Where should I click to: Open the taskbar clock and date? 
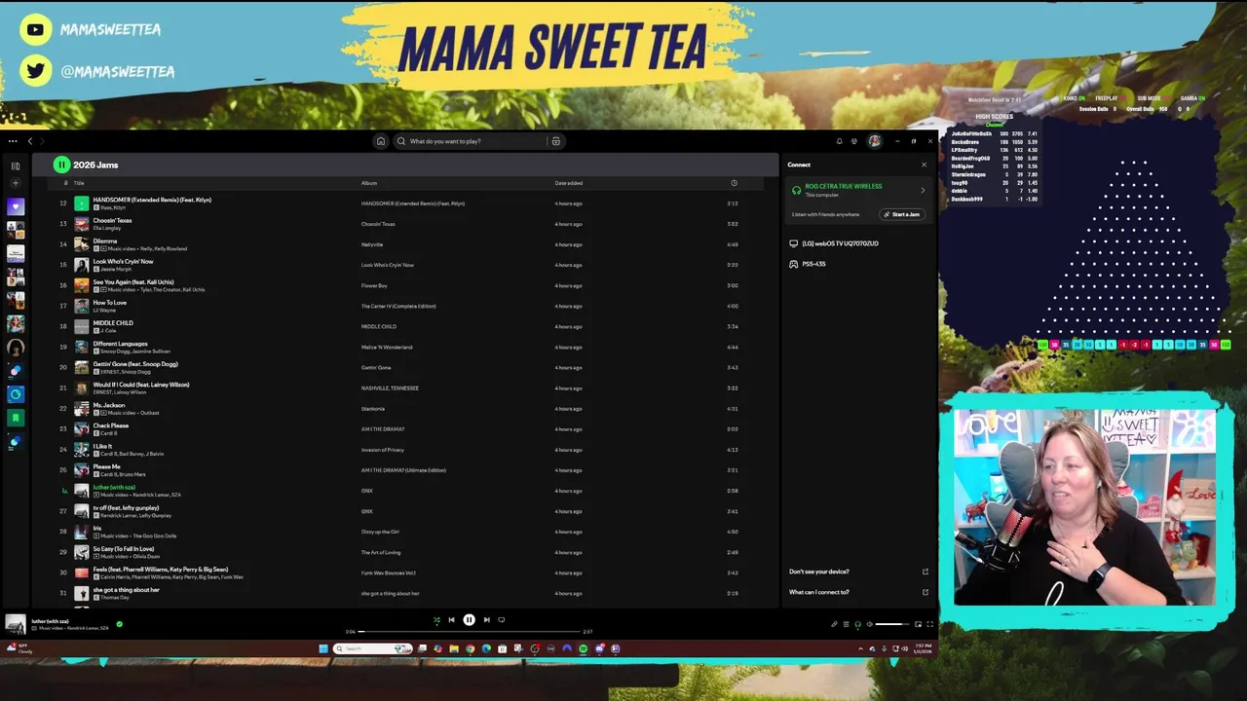tap(923, 648)
